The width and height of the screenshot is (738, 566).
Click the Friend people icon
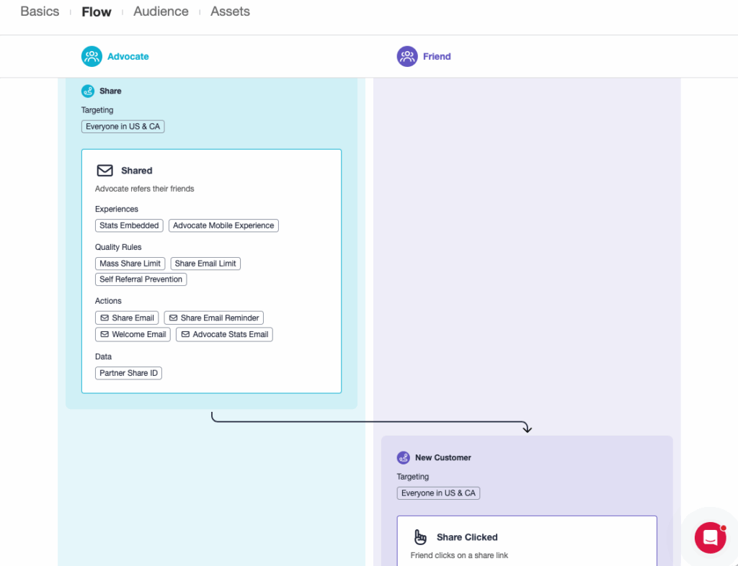click(x=407, y=56)
